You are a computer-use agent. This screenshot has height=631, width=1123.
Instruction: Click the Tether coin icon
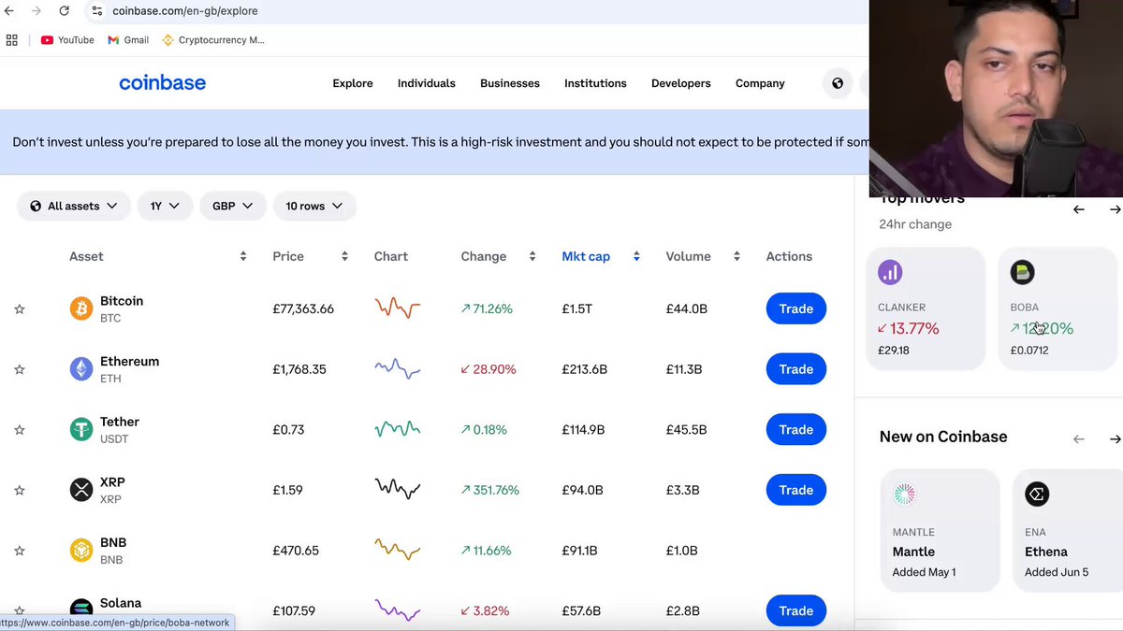tap(81, 429)
